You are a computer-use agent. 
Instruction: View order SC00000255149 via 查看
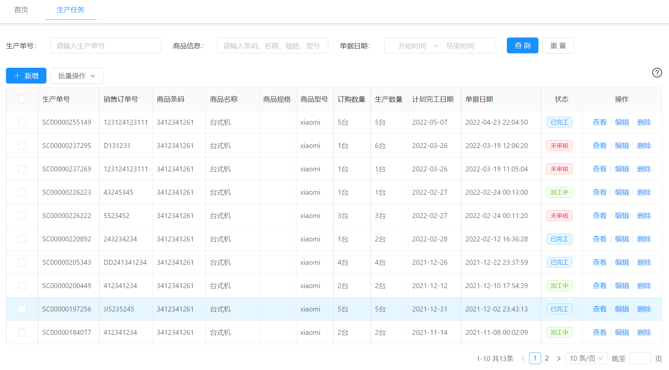pos(599,122)
